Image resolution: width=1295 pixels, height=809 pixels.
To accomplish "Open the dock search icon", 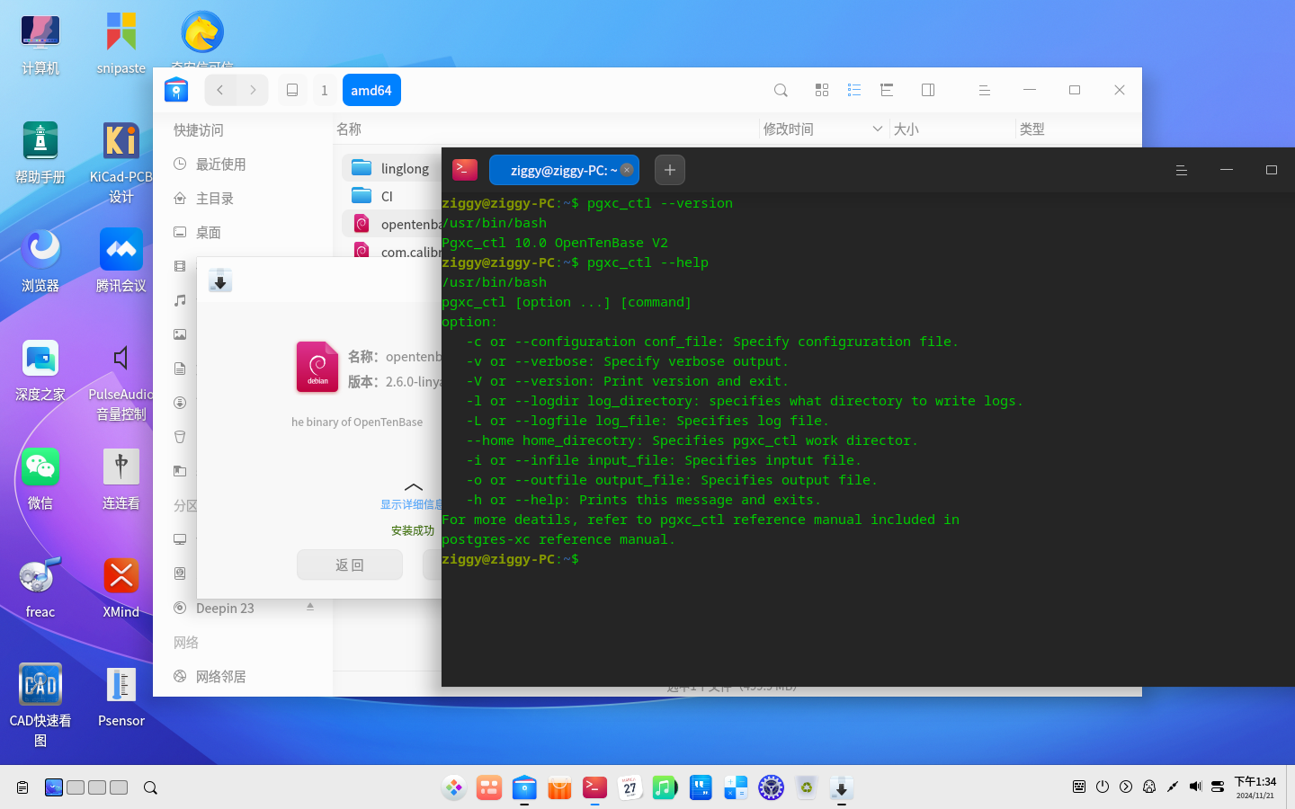I will pyautogui.click(x=150, y=787).
